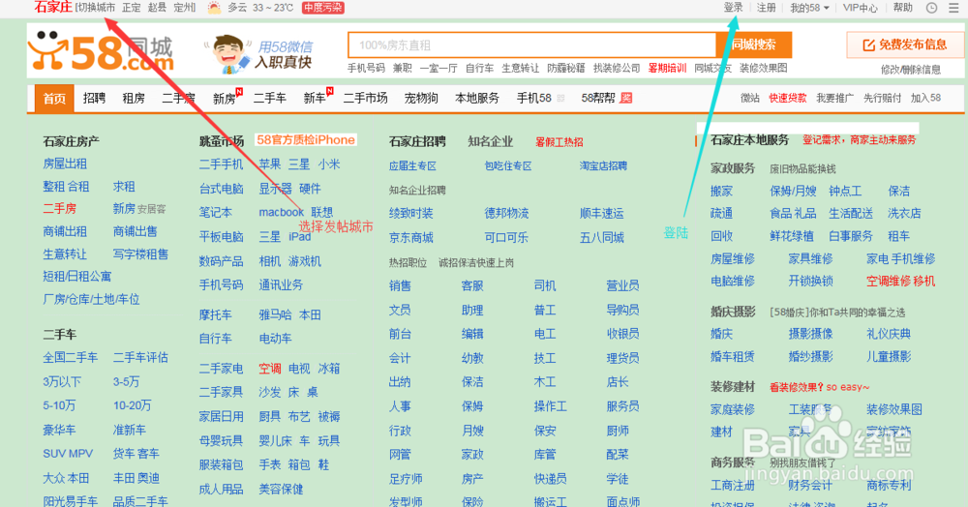The width and height of the screenshot is (968, 507).
Task: Click the 暑假工热招 red link
Action: point(560,142)
